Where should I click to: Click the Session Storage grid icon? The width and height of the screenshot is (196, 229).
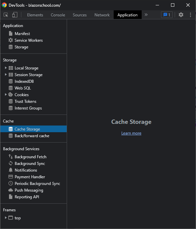[x=11, y=75]
